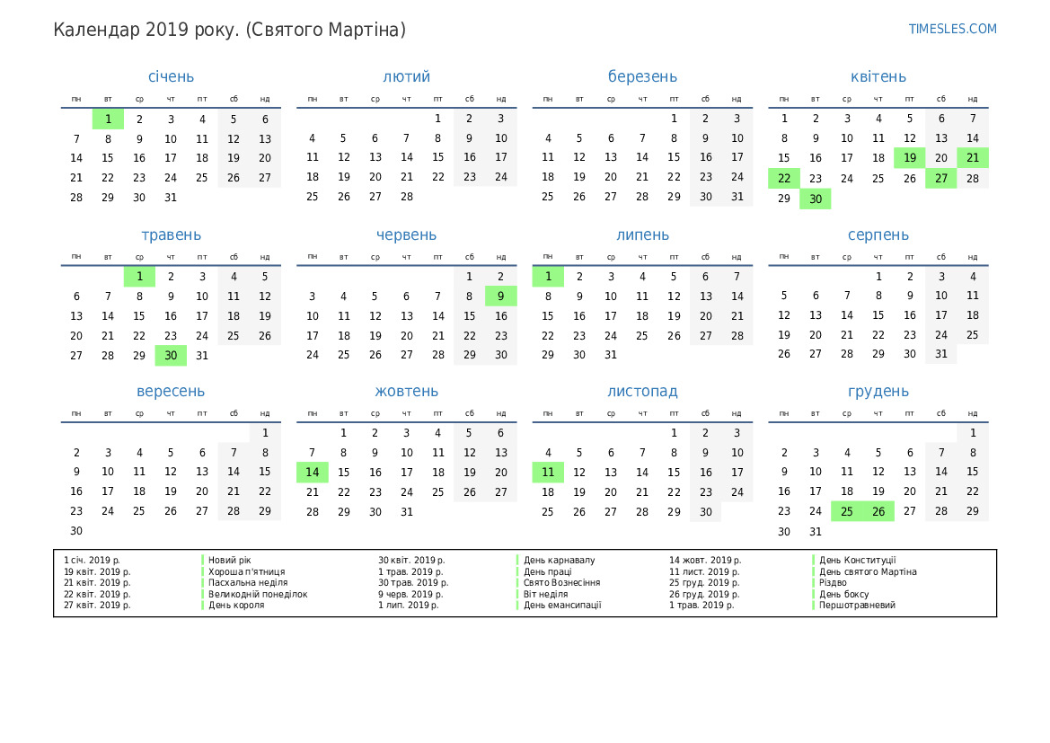Select the 'липень' month heading
The height and width of the screenshot is (743, 1050).
[x=642, y=235]
